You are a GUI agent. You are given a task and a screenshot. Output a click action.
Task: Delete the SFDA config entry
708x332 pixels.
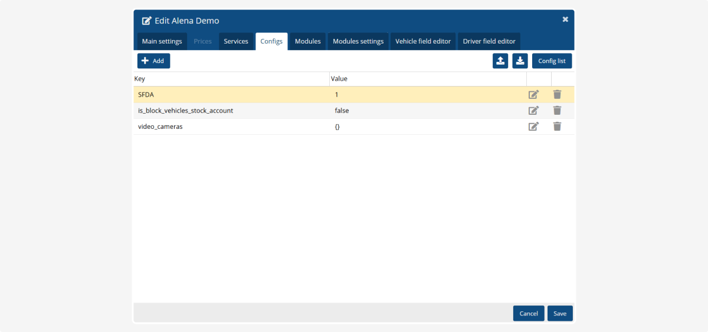(557, 94)
